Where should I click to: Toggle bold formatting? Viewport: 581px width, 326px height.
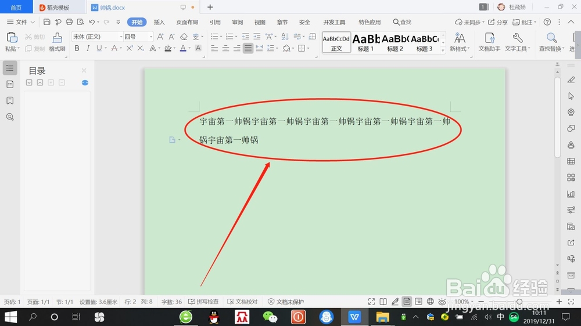[77, 48]
